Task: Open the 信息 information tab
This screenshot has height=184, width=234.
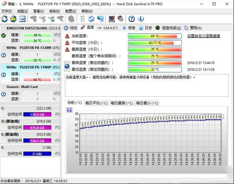Action: [x=129, y=28]
